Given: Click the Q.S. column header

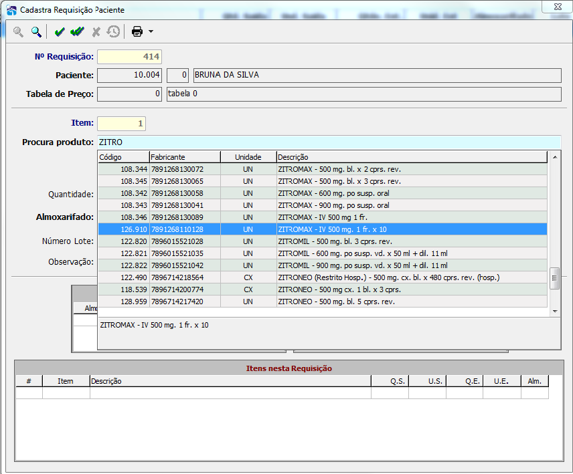Looking at the screenshot, I should (x=390, y=381).
